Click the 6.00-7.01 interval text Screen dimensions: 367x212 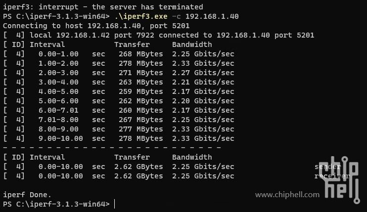coord(58,110)
